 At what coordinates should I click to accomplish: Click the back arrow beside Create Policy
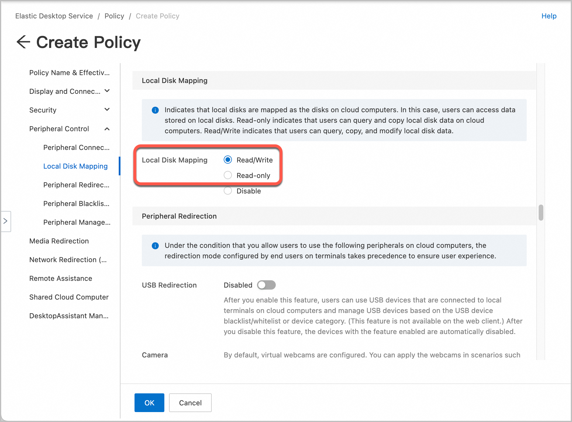click(x=23, y=42)
